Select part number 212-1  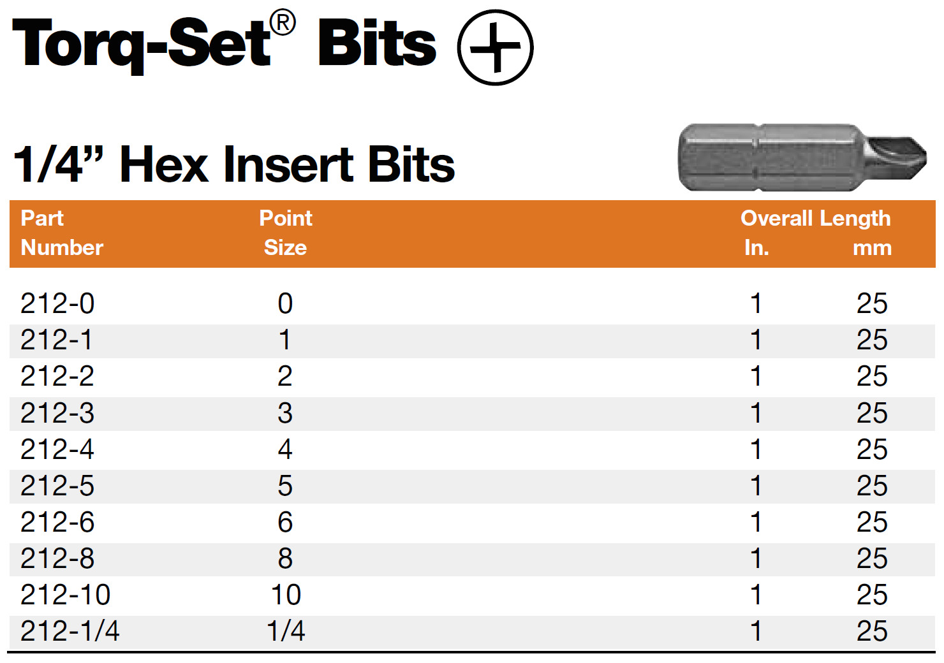tap(56, 340)
